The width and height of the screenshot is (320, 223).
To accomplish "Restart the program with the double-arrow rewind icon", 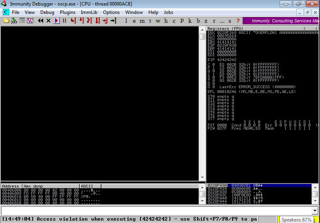I will coord(41,21).
